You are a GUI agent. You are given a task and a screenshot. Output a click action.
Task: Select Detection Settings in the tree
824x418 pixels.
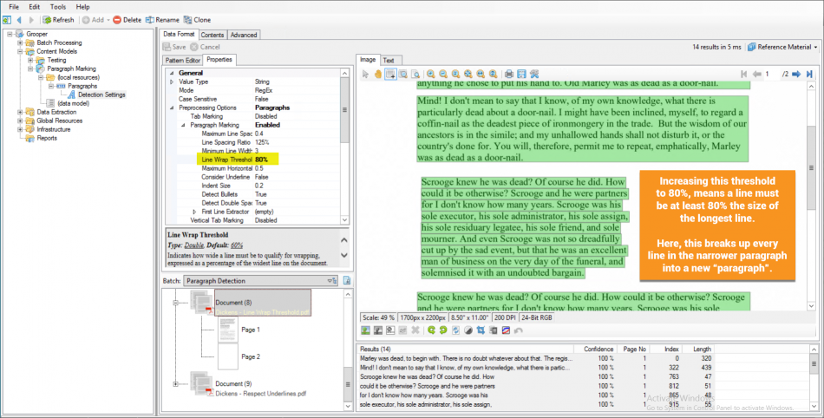pos(101,95)
